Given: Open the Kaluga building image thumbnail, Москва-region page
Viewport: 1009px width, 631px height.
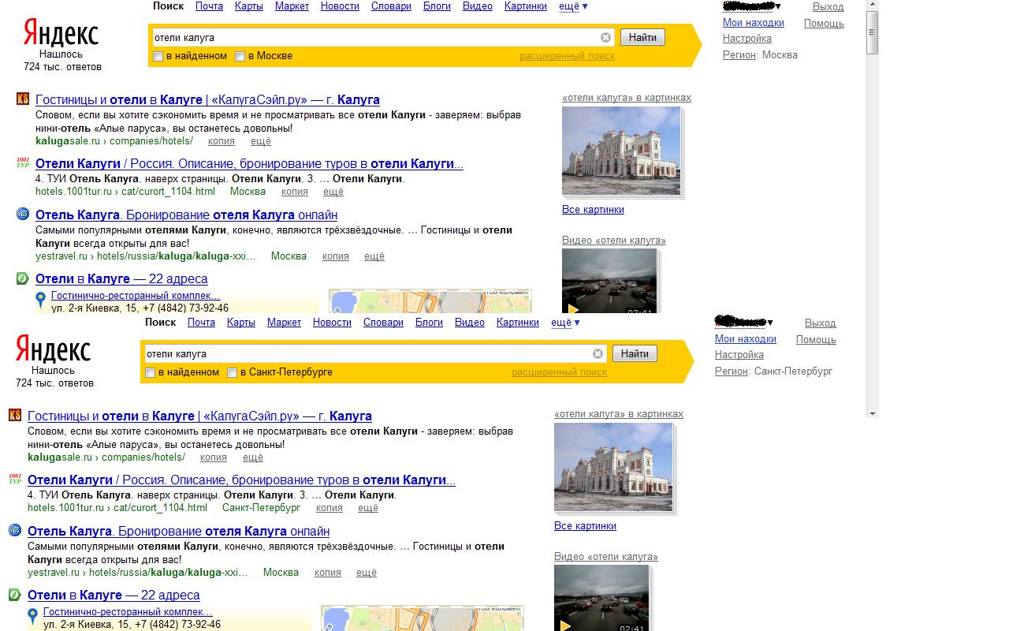Looking at the screenshot, I should click(621, 151).
